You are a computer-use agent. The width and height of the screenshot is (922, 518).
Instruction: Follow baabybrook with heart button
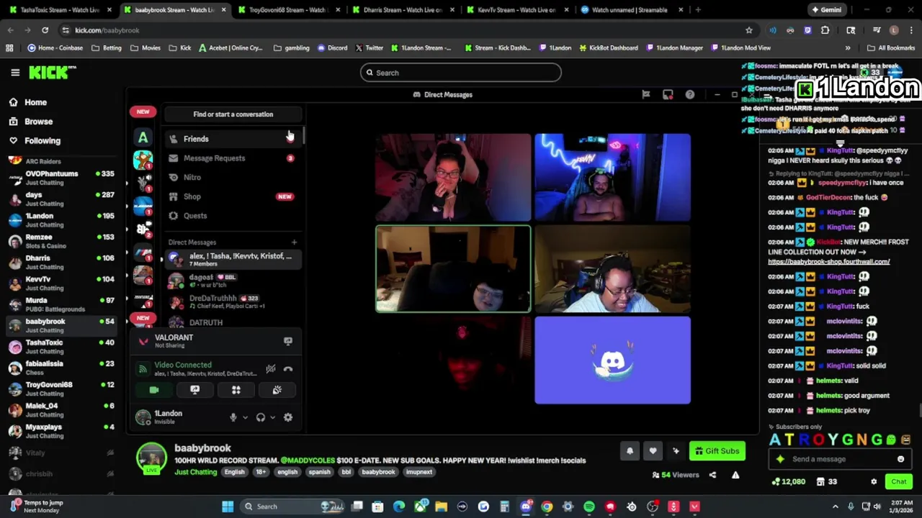(653, 451)
